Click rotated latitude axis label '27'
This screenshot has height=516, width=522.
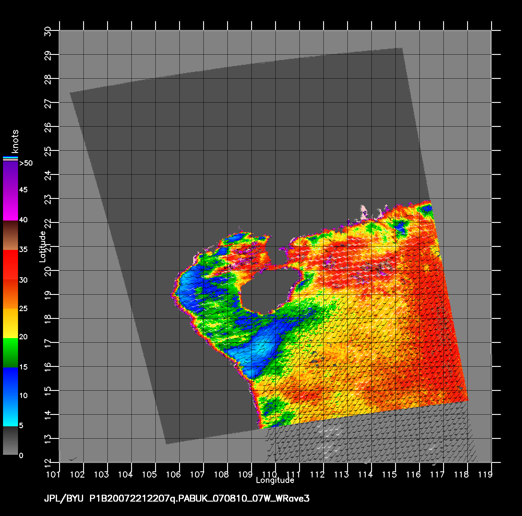click(48, 104)
